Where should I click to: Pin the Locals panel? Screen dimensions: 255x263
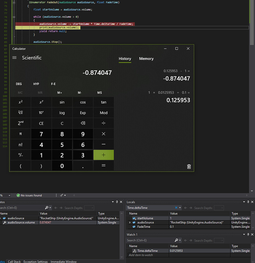pos(248,202)
